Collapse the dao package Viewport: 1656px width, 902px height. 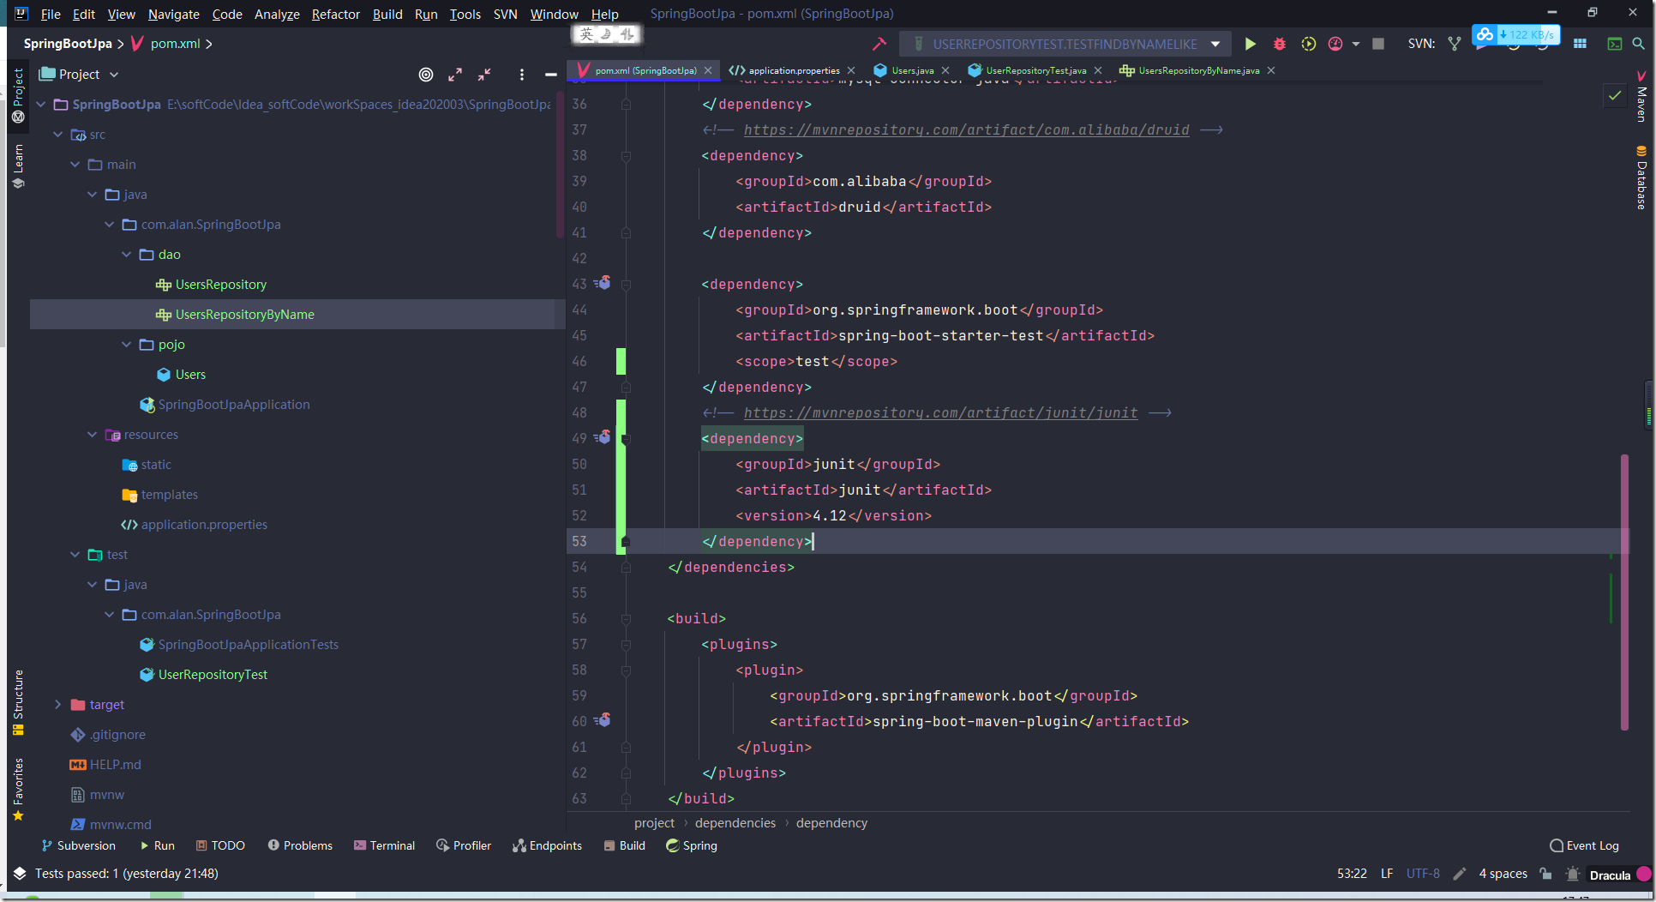click(x=127, y=255)
